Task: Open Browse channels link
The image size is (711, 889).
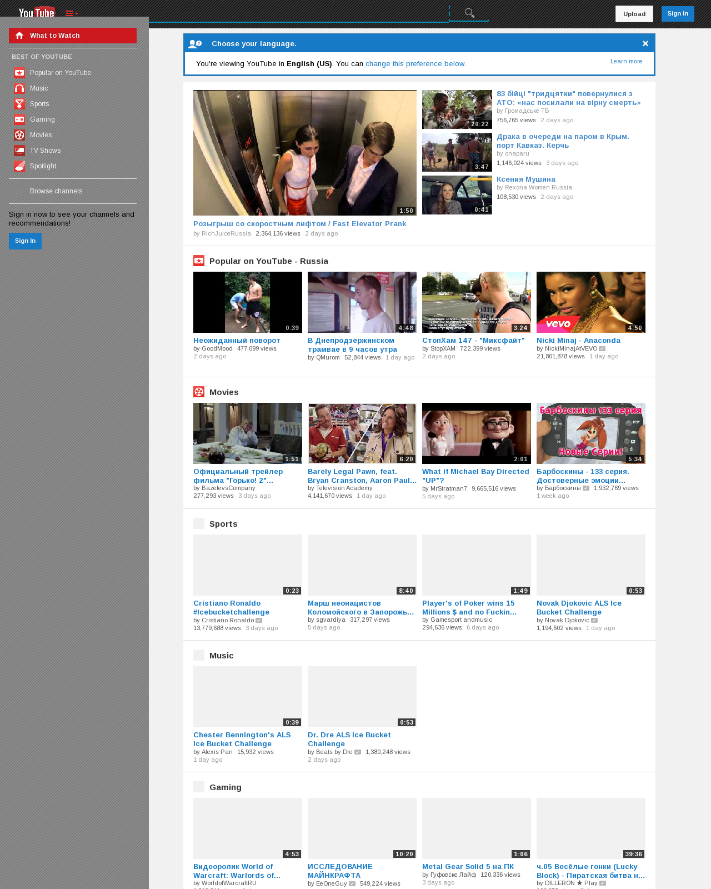Action: pos(56,191)
